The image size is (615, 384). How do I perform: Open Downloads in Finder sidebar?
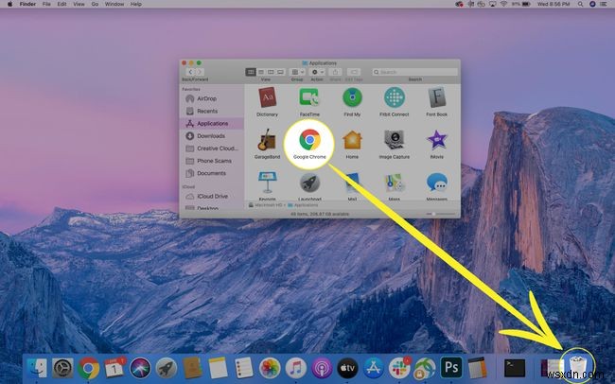pos(211,136)
